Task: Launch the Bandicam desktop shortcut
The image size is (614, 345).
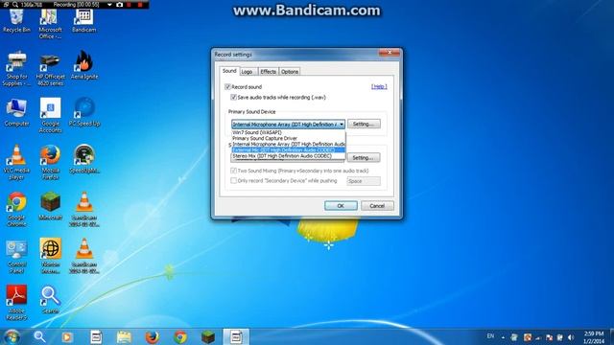Action: click(x=83, y=20)
